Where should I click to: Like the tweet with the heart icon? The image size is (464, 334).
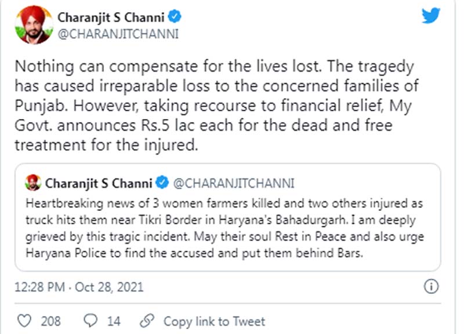pos(24,321)
